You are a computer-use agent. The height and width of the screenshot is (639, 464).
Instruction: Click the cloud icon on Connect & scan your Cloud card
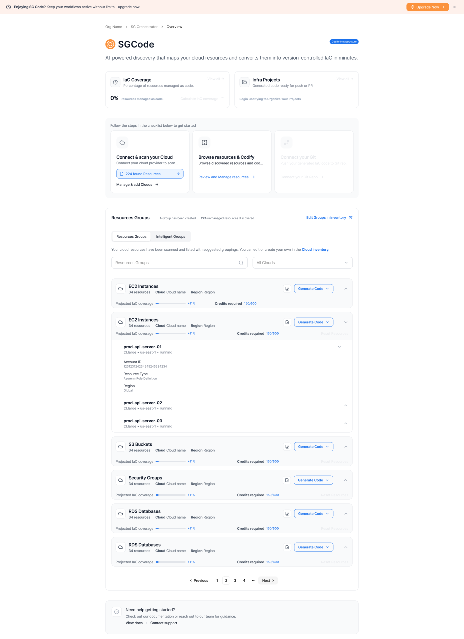point(122,142)
